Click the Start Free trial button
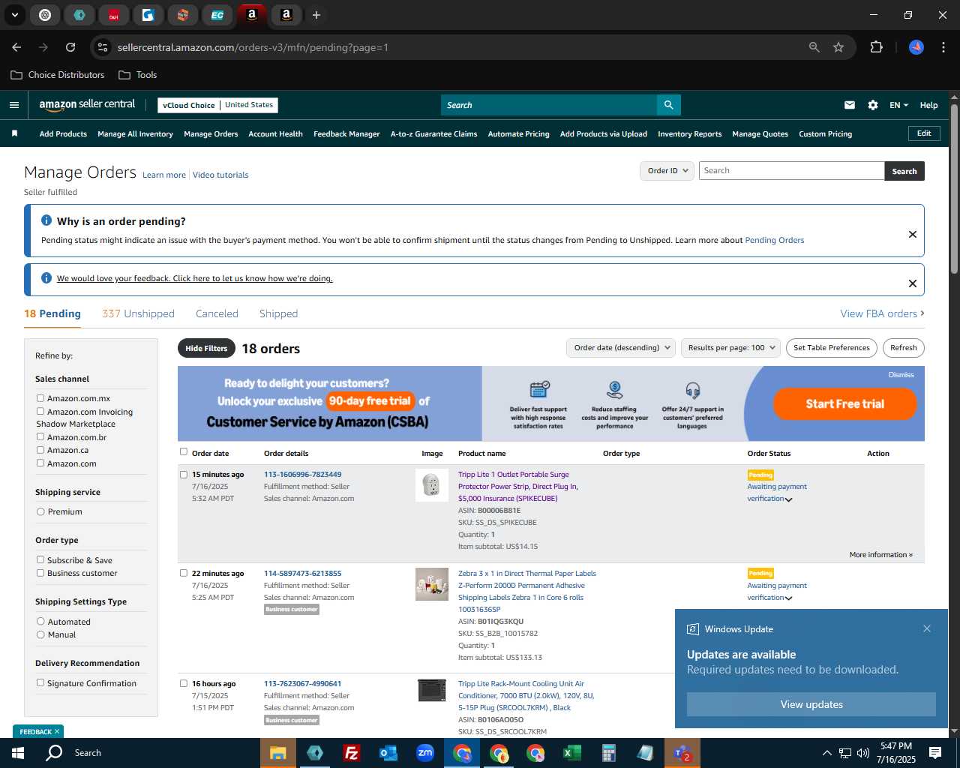The width and height of the screenshot is (960, 768). click(845, 403)
